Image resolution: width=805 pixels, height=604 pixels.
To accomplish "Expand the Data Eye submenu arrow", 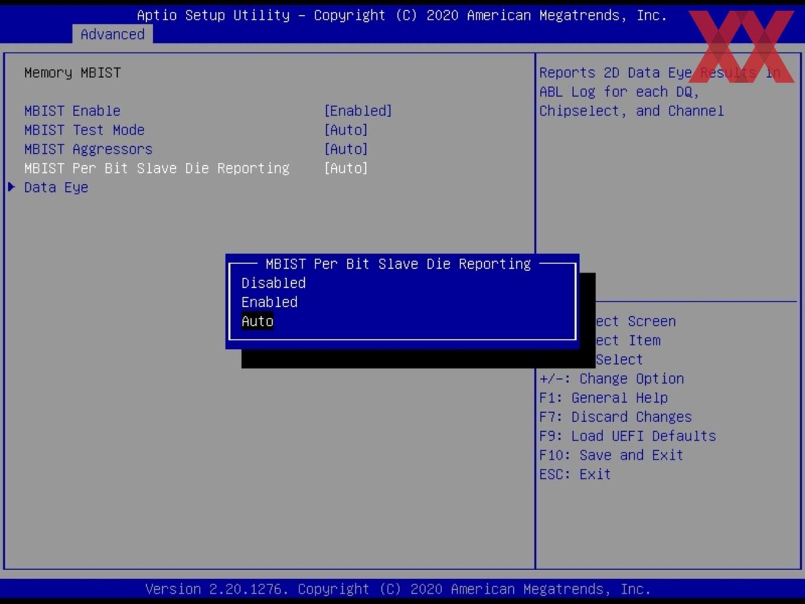I will (x=11, y=187).
